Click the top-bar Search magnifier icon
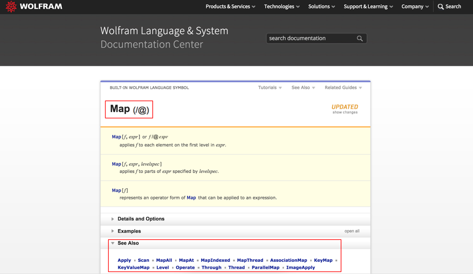Viewport: 473px width, 274px height. click(441, 7)
